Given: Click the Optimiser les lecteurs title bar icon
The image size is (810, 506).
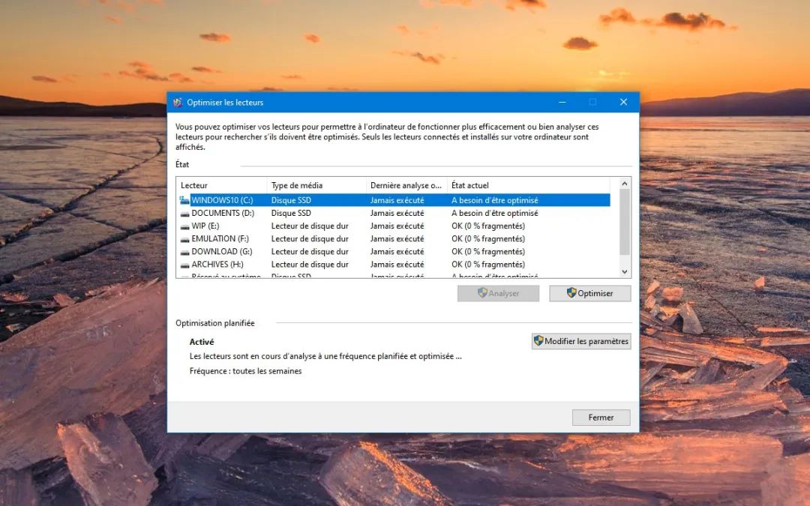Looking at the screenshot, I should [x=178, y=102].
